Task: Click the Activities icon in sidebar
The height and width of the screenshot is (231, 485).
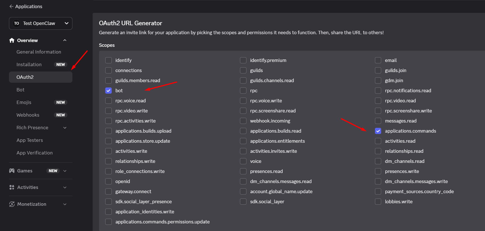Action: [x=12, y=187]
